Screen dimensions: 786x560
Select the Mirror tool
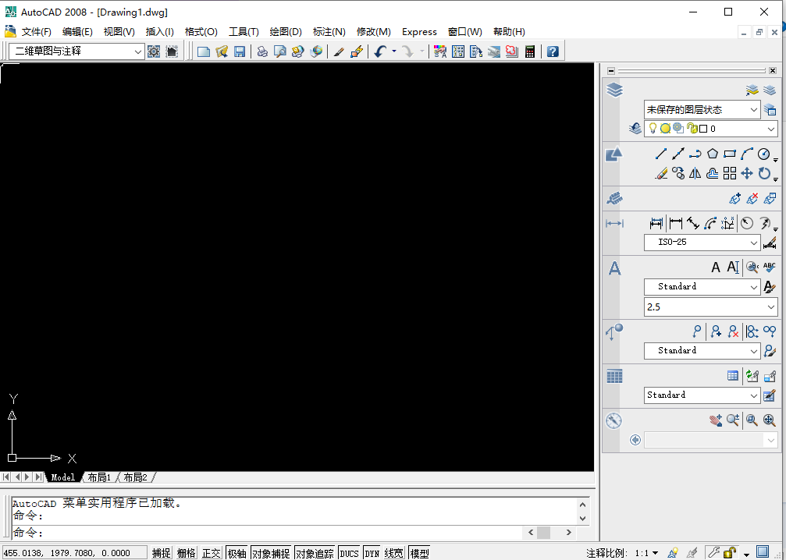(x=695, y=173)
